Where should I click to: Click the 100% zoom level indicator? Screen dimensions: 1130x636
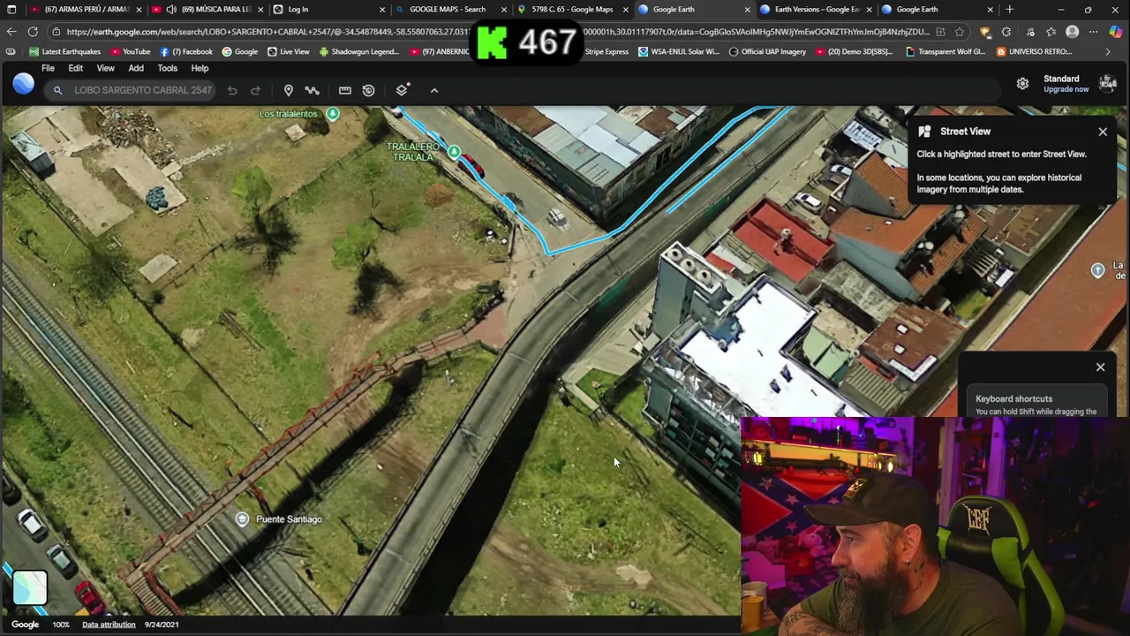[x=61, y=625]
